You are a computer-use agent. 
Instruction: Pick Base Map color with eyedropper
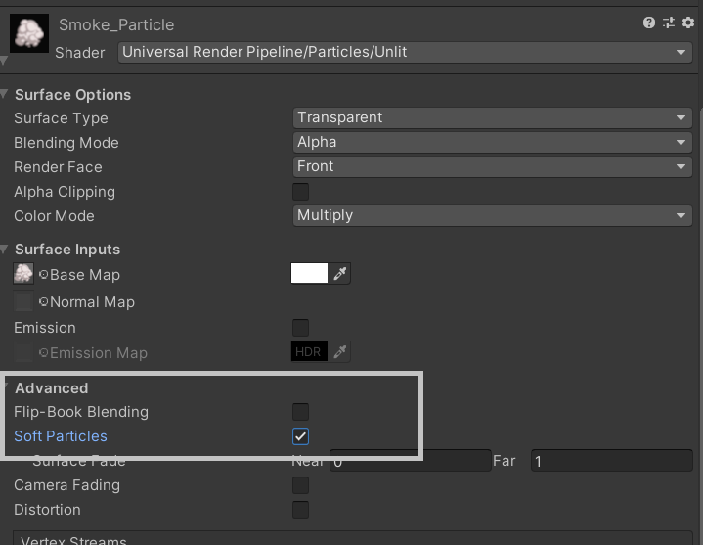point(340,274)
